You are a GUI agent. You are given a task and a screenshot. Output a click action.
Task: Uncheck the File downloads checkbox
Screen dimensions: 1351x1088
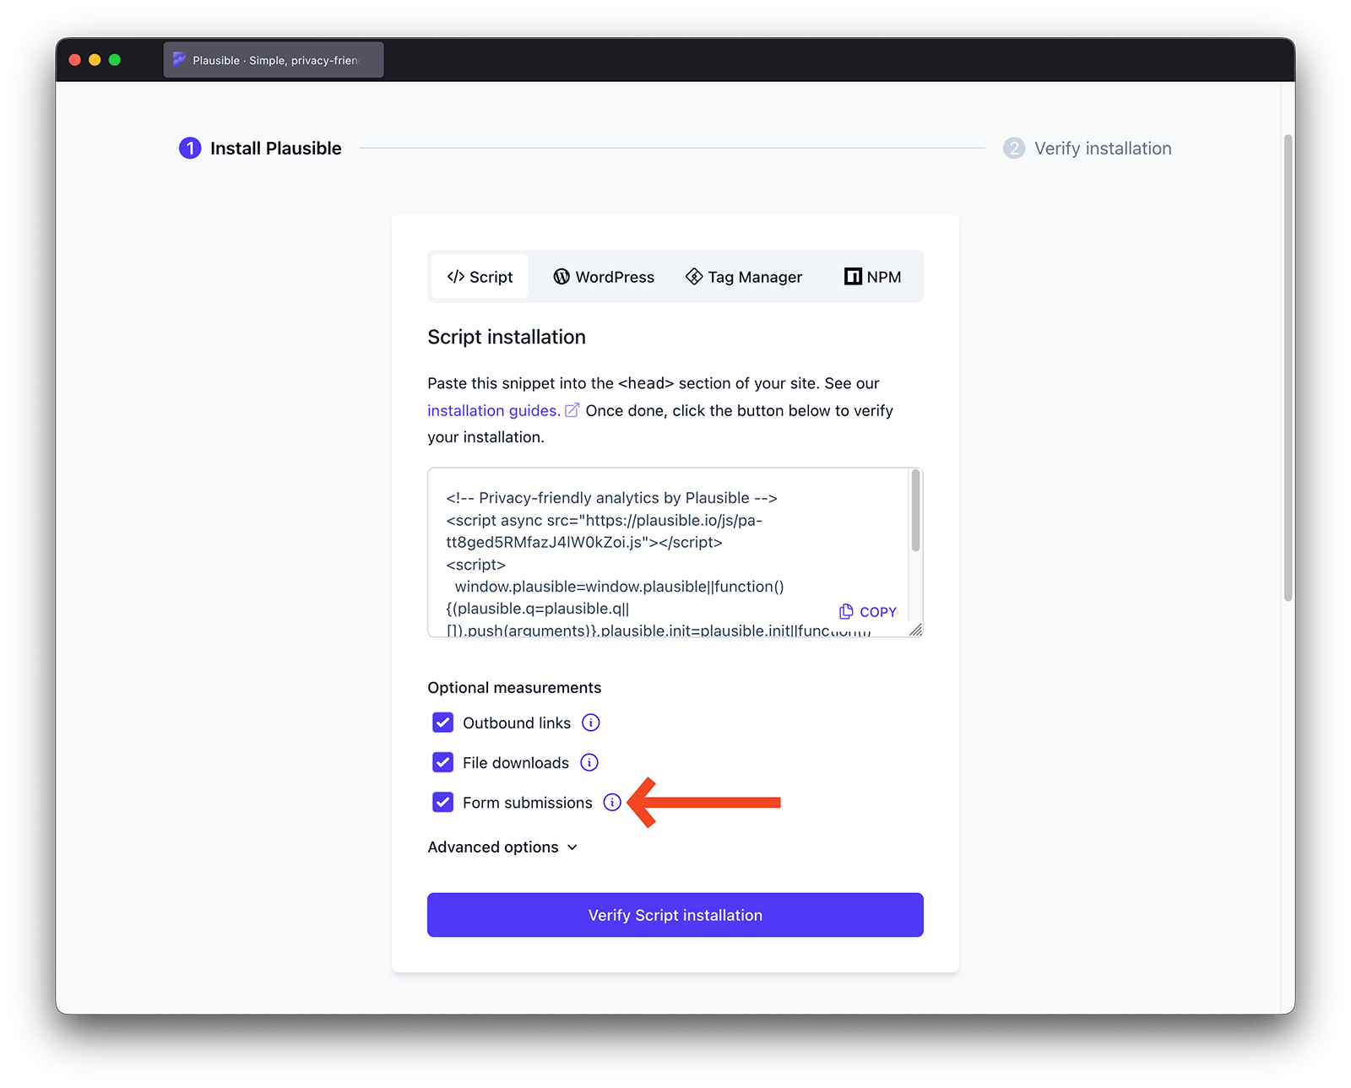(442, 762)
